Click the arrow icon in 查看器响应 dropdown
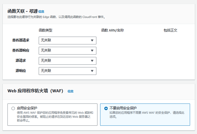Screen dimensions: 197x134 (92, 51)
